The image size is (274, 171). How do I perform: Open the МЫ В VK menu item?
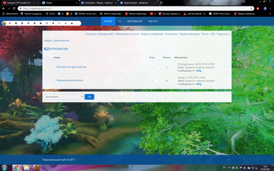point(153,21)
